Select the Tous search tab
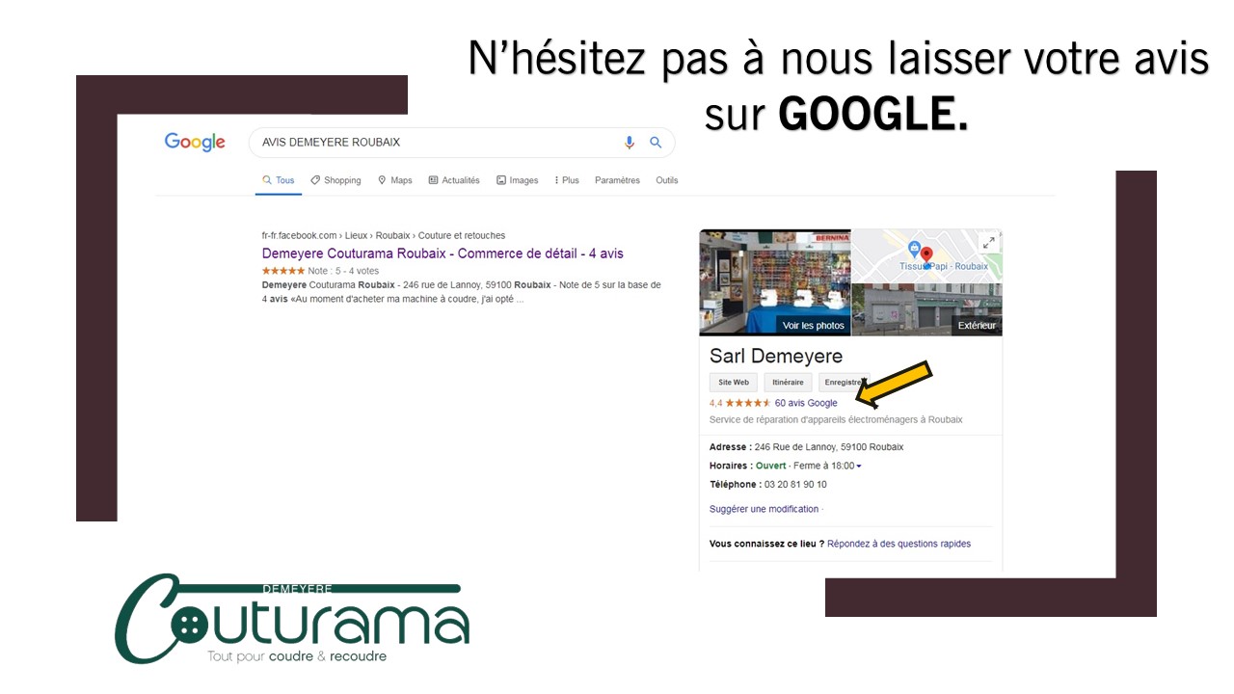Screen dimensions: 1234x694 tap(279, 180)
